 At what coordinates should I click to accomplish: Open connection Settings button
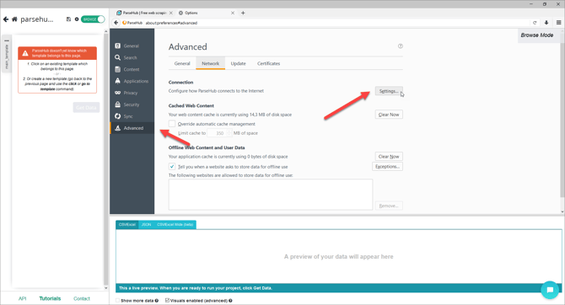pyautogui.click(x=389, y=91)
